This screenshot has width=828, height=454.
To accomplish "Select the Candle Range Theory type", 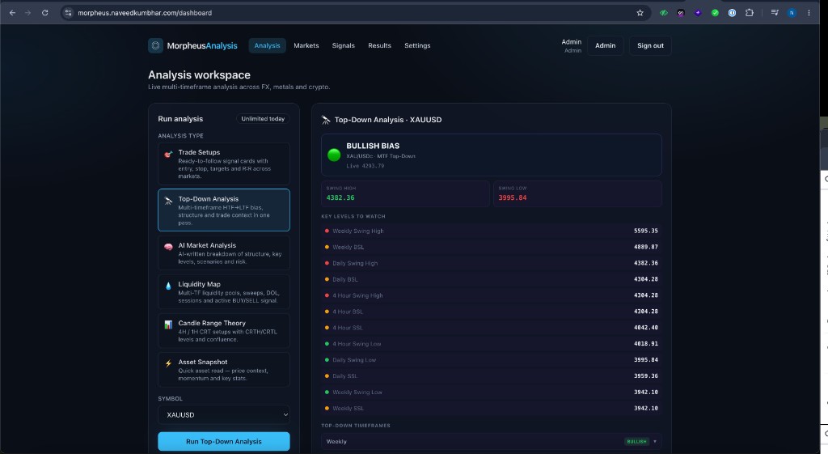I will tap(224, 330).
